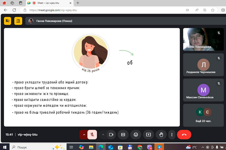This screenshot has height=150, width=226.
Task: Turn on closed captions
Action: pyautogui.click(x=123, y=135)
